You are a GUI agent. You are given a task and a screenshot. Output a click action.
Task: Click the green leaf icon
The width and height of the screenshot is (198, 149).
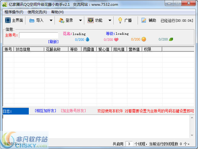(x=171, y=39)
